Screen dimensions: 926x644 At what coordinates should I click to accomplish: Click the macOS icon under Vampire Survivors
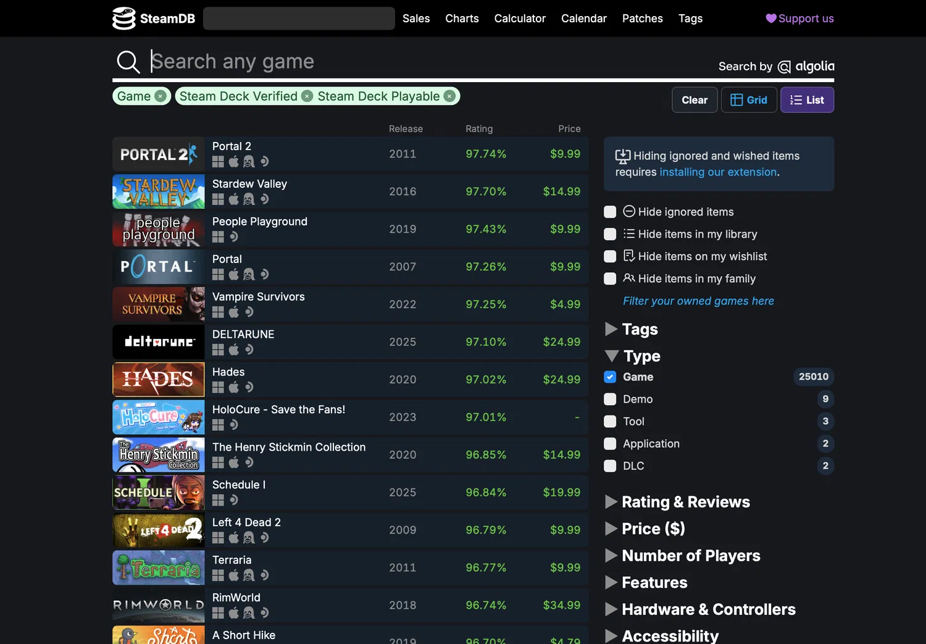pyautogui.click(x=233, y=312)
